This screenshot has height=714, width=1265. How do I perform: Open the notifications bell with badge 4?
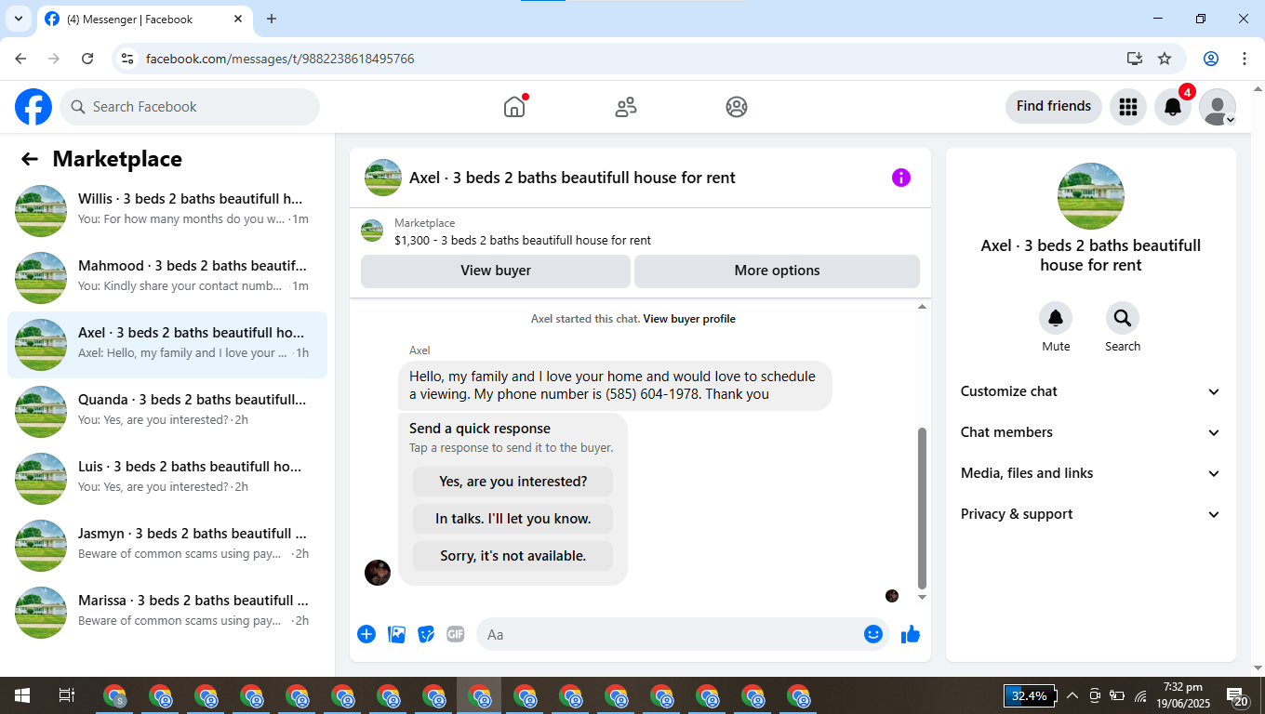[x=1173, y=107]
